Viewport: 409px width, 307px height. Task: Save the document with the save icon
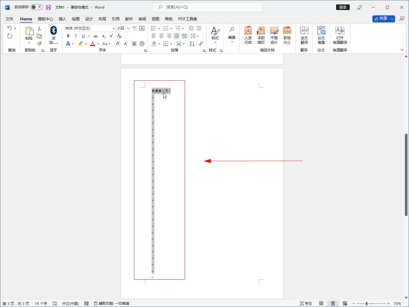pyautogui.click(x=48, y=7)
